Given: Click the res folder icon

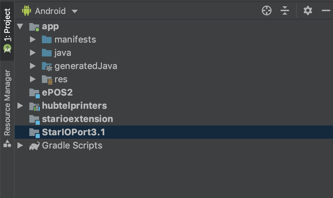Looking at the screenshot, I should click(x=47, y=79).
